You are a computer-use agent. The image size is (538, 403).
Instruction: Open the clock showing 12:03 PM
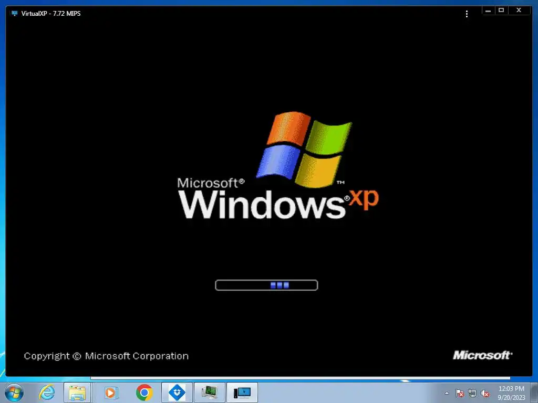[x=511, y=393]
